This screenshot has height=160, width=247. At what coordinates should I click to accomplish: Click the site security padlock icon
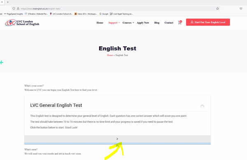[x=18, y=9]
